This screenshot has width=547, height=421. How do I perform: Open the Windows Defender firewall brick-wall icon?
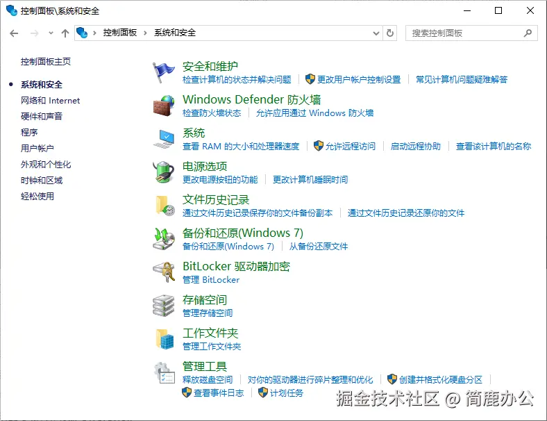163,106
